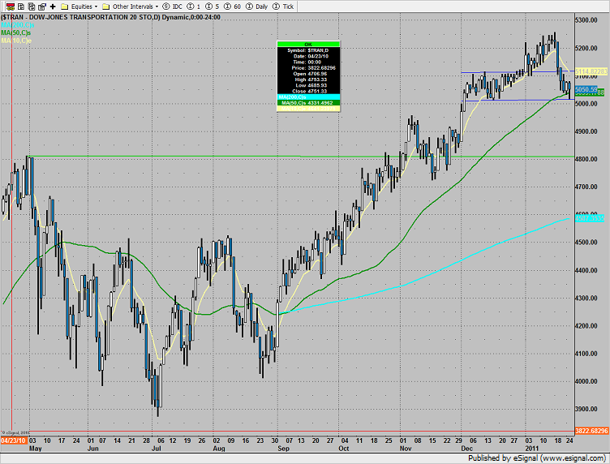
Task: Click the Dec month label on time axis
Action: coord(467,449)
